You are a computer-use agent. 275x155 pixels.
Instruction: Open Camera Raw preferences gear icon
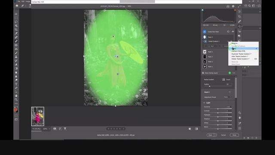[233, 6]
